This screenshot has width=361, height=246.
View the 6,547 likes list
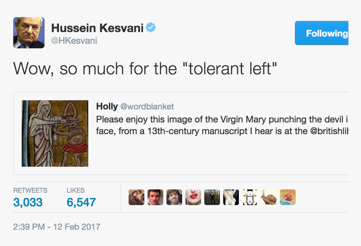[x=81, y=202]
